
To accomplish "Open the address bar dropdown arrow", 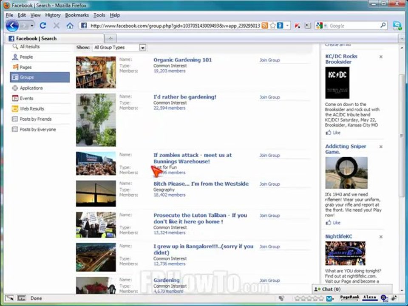I will point(287,25).
